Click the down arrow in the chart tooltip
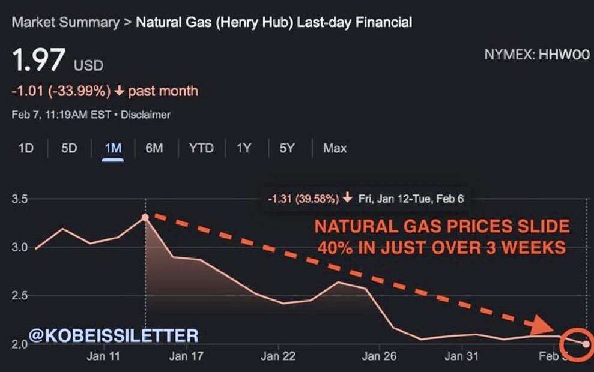The image size is (594, 372). tap(347, 199)
